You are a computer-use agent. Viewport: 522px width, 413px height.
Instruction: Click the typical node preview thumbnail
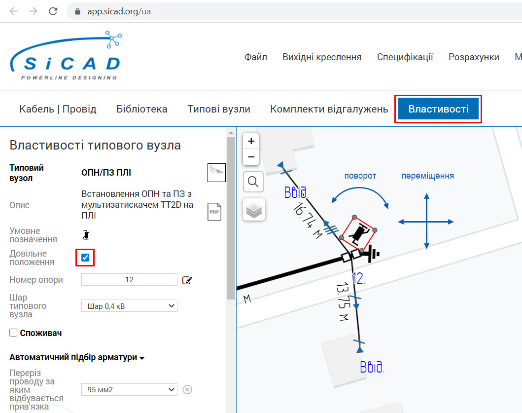click(216, 173)
